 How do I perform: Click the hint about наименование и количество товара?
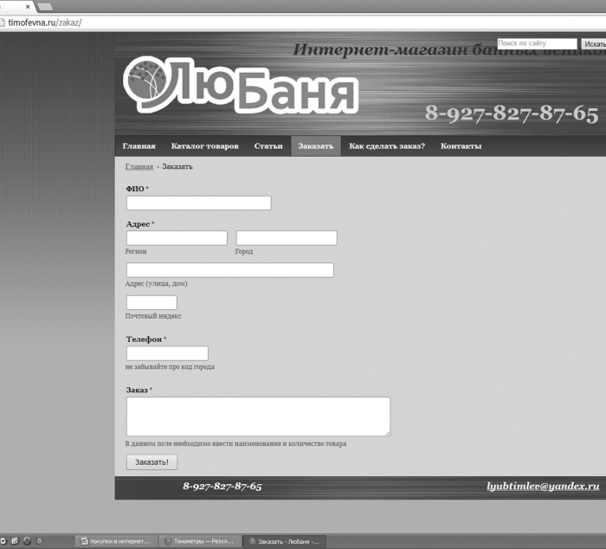click(x=235, y=444)
